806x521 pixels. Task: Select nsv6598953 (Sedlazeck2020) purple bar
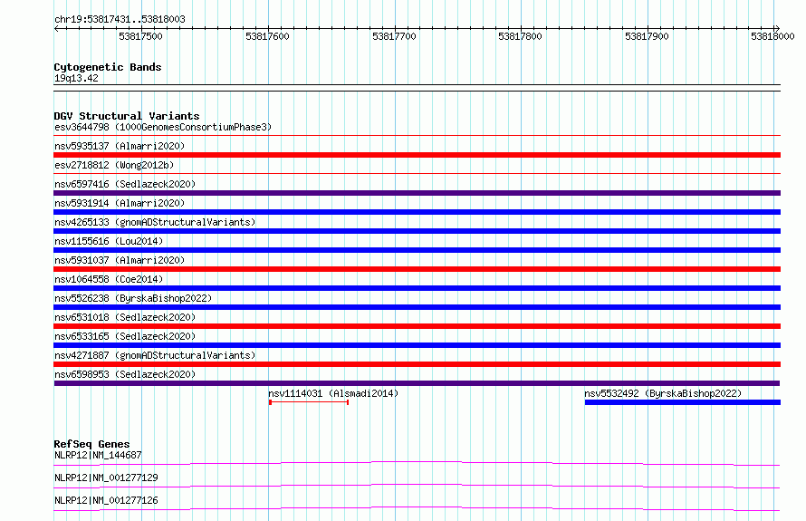coord(417,383)
